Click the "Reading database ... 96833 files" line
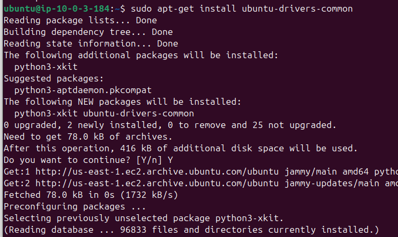Viewport: 398px width, 237px height. (x=191, y=229)
